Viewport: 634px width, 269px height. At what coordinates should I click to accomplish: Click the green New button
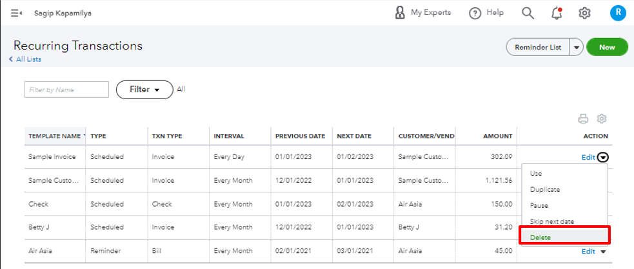coord(607,47)
